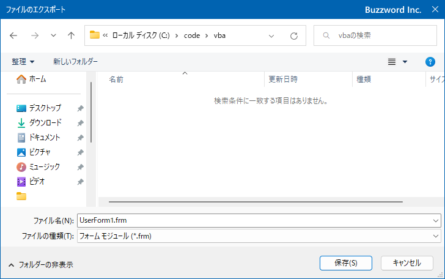Click the magnifier search icon
Image resolution: width=445 pixels, height=279 pixels.
click(326, 35)
